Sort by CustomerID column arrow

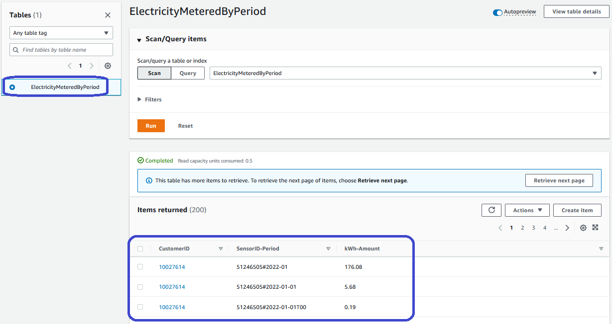coord(221,248)
